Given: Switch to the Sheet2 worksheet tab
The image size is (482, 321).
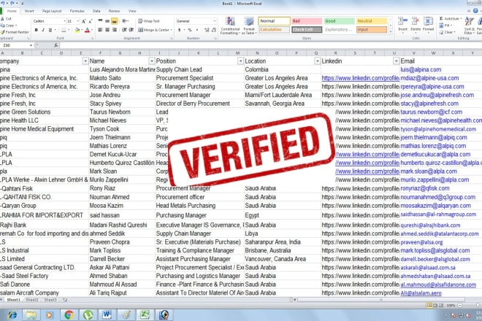Looking at the screenshot, I should 32,300.
